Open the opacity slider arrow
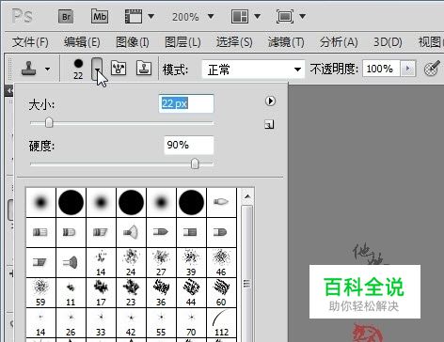This screenshot has height=342, width=444. click(x=408, y=69)
